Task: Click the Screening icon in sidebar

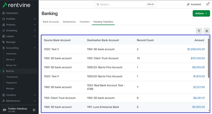Action: (3, 31)
